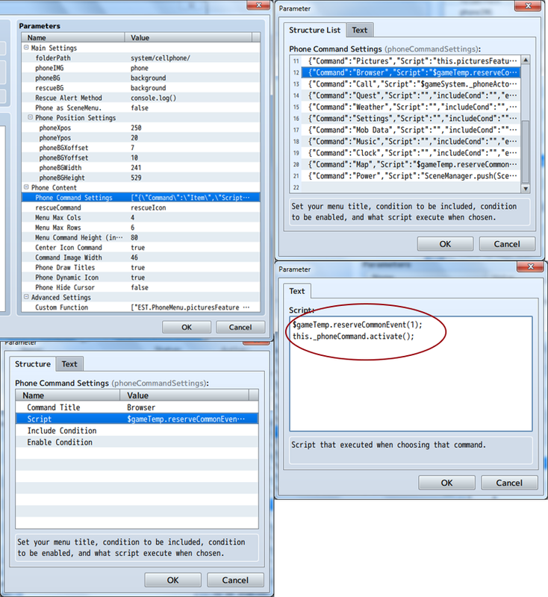Click OK in the Script text dialog
The image size is (548, 597).
pyautogui.click(x=446, y=483)
